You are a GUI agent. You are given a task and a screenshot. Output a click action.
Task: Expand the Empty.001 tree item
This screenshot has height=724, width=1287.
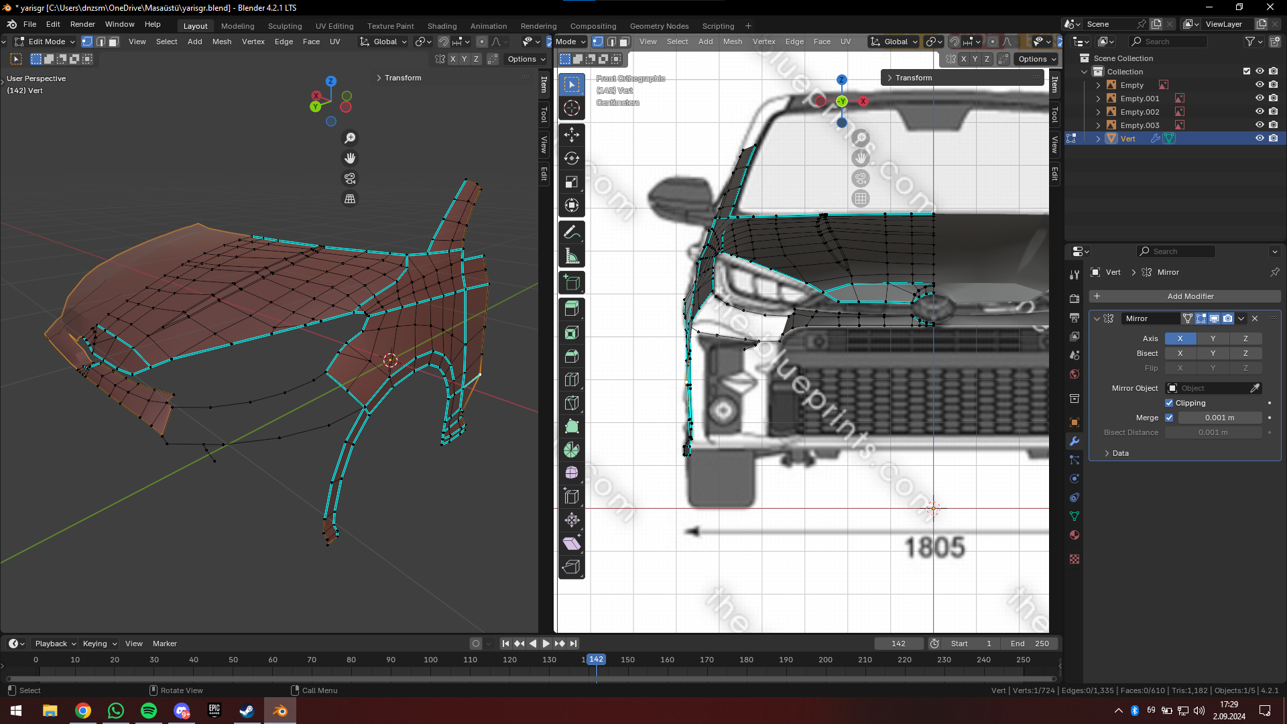pos(1098,99)
